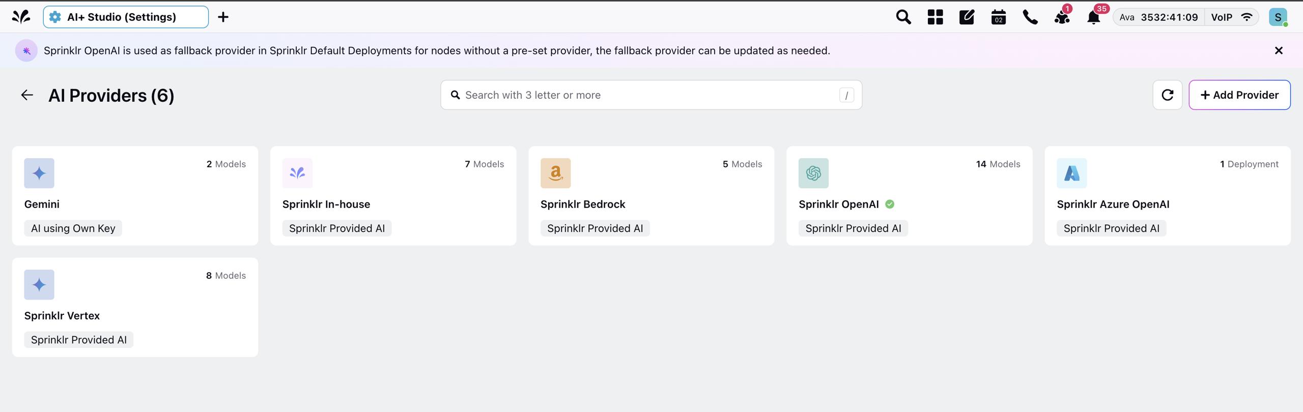Click the Gemini provider star icon

click(39, 173)
